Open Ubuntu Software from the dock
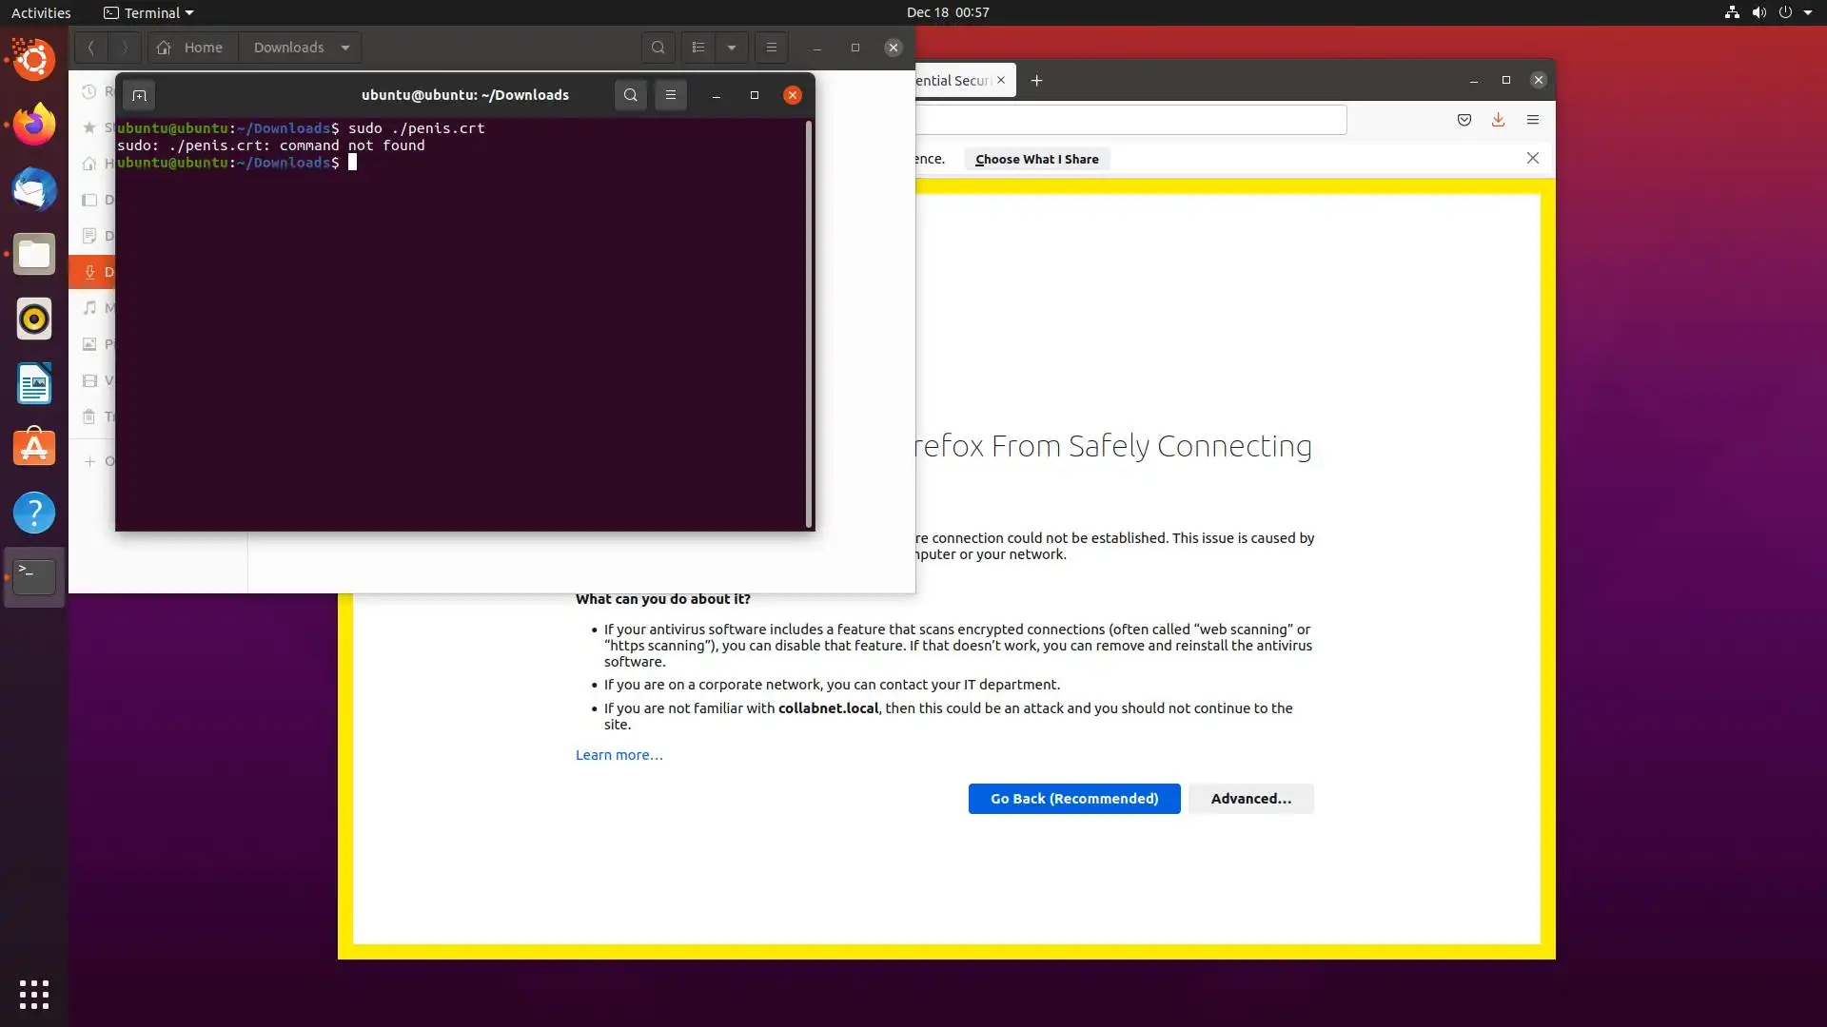1827x1027 pixels. coord(34,448)
